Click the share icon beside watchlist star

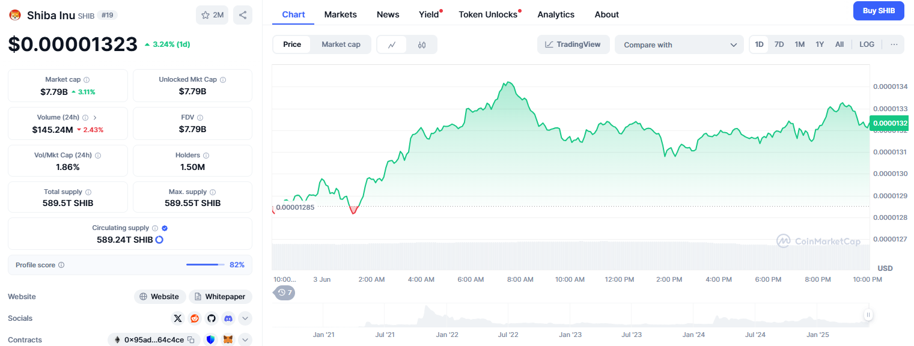pyautogui.click(x=243, y=15)
